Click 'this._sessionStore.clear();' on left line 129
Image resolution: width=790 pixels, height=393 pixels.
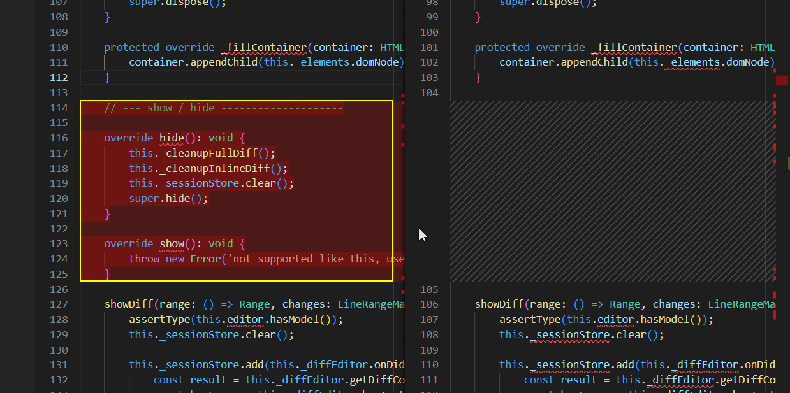tap(212, 335)
